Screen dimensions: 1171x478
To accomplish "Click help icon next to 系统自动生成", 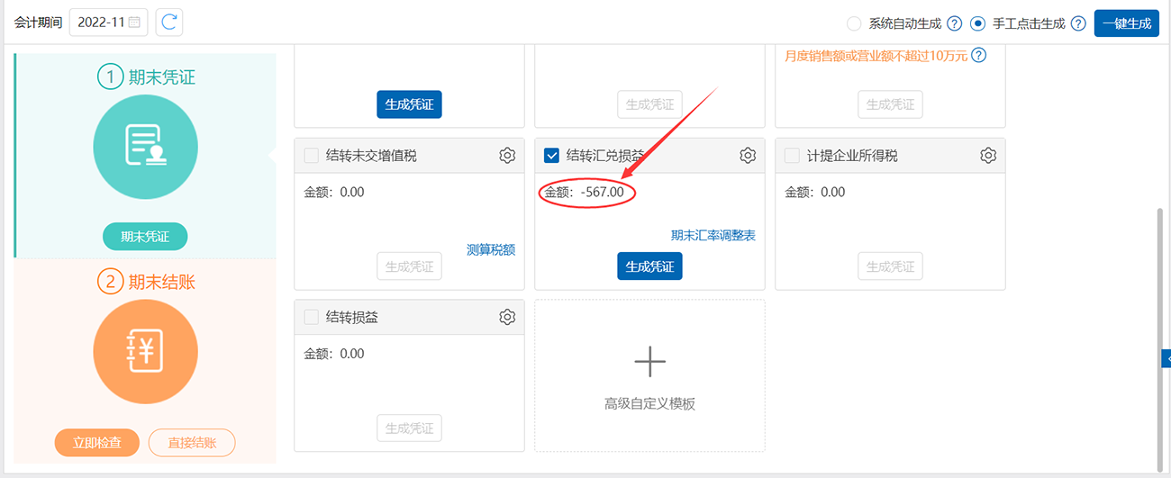I will tap(955, 23).
